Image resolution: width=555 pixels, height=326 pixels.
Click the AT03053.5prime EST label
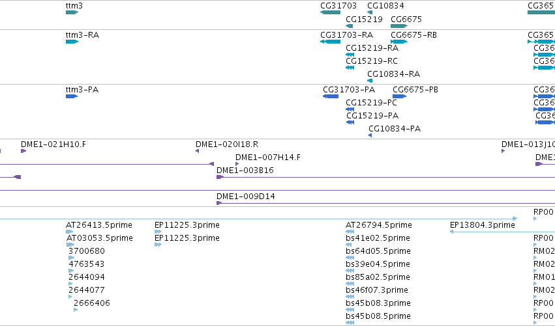pyautogui.click(x=100, y=238)
